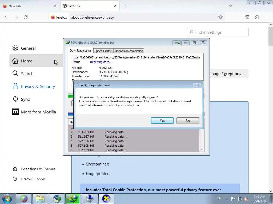Click the Firefox identity icon in address bar
The image size is (273, 204).
coord(59,17)
